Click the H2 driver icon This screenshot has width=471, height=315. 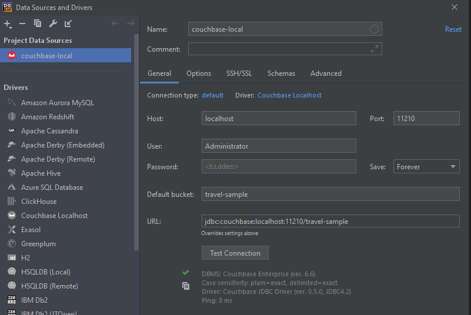[12, 257]
